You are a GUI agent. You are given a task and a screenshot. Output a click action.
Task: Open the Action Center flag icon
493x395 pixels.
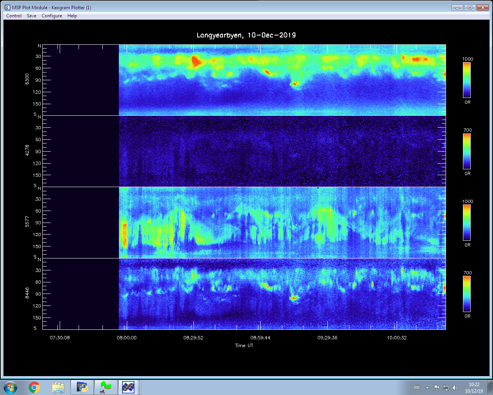tap(436, 388)
